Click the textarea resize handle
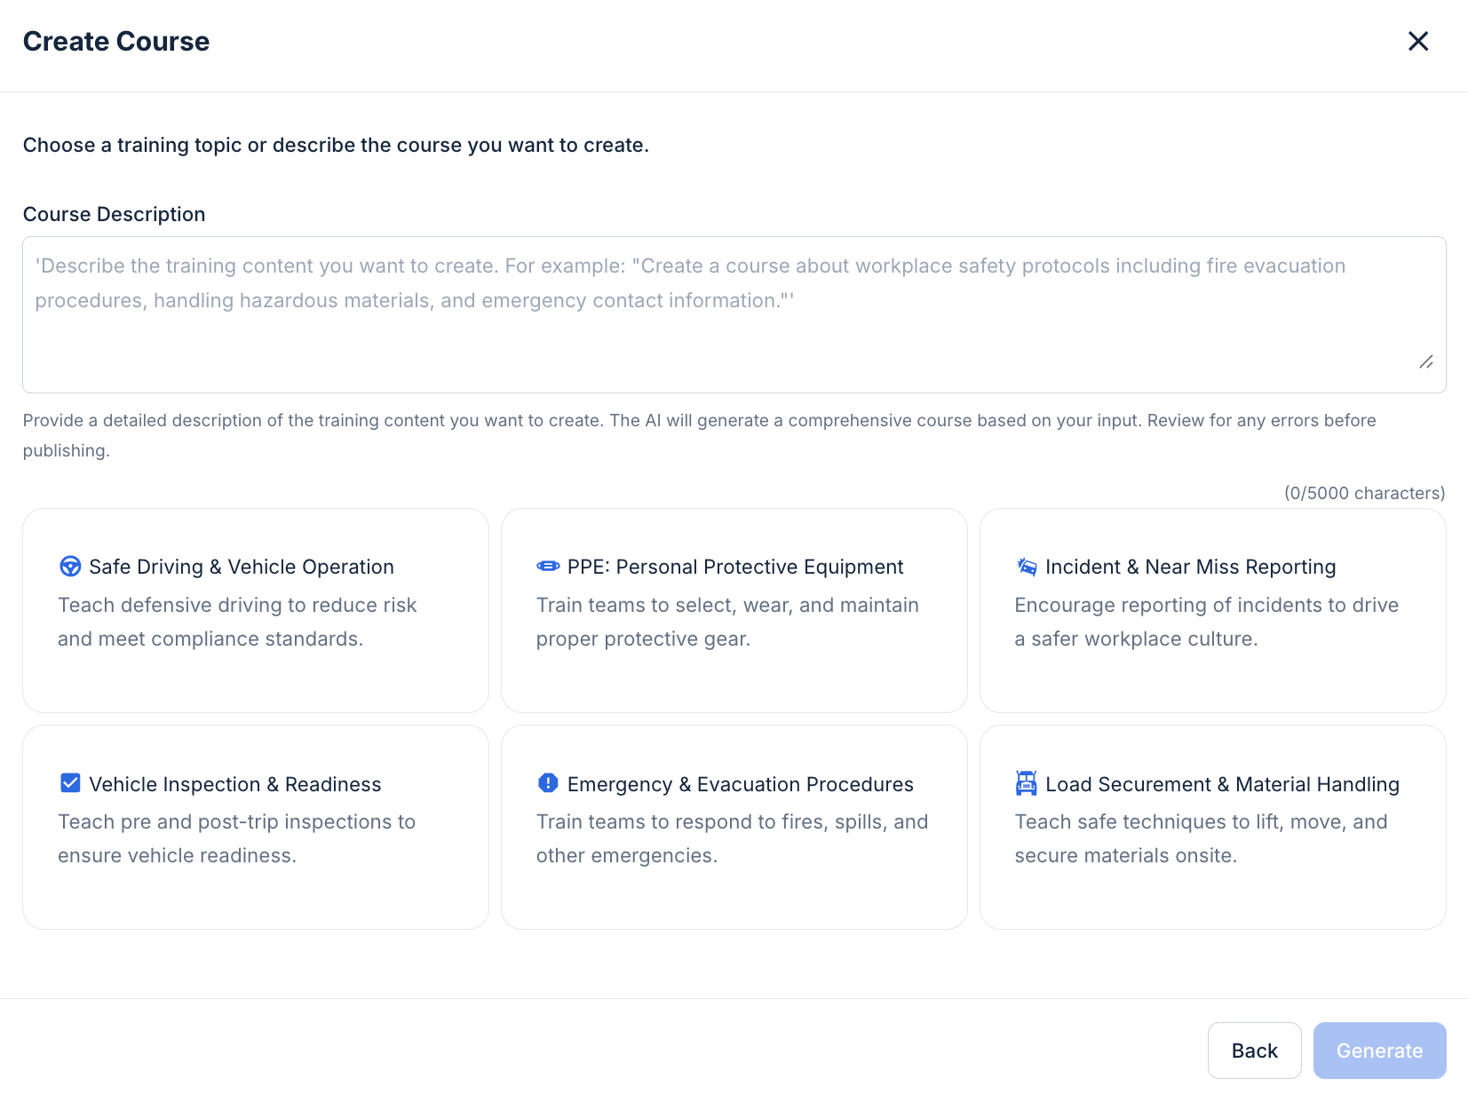Viewport: 1468px width, 1095px height. pos(1427,362)
